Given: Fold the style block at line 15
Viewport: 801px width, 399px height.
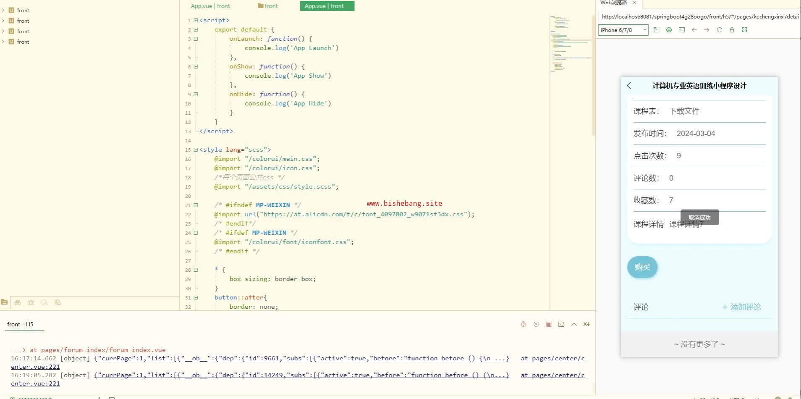Looking at the screenshot, I should [x=196, y=150].
